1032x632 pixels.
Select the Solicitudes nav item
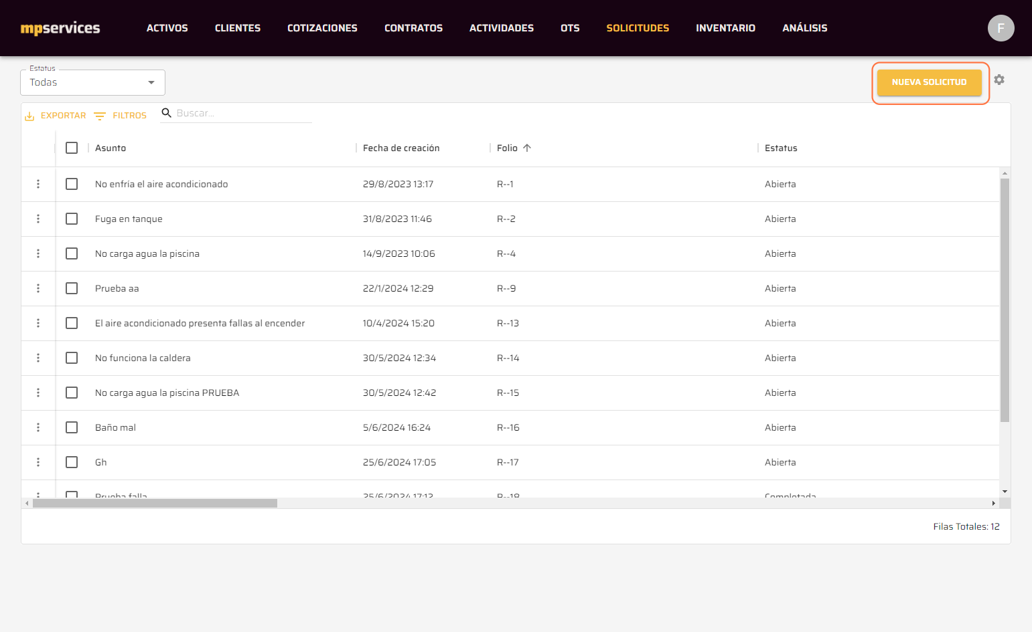click(638, 28)
